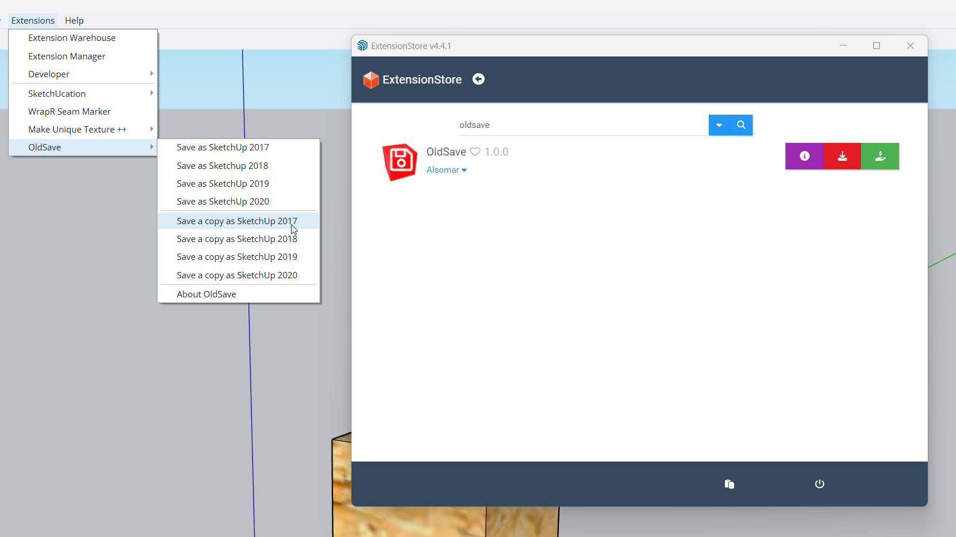The height and width of the screenshot is (537, 956).
Task: Click the ExtensionStore cube logo
Action: click(x=371, y=80)
